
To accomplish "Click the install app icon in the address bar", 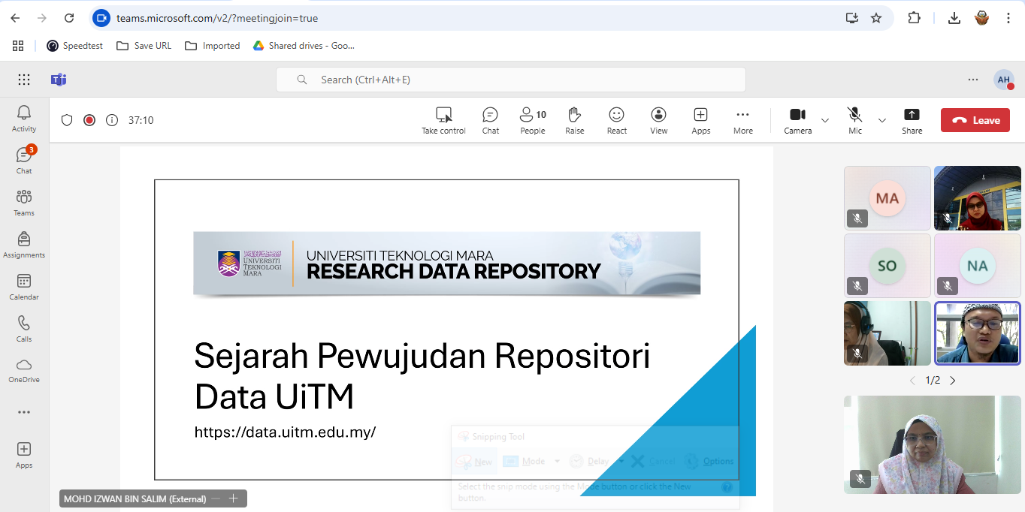I will [x=852, y=18].
